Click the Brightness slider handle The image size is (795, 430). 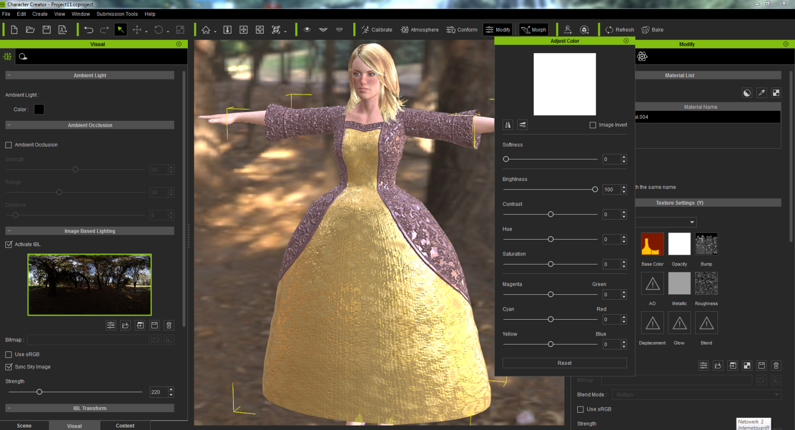(595, 189)
